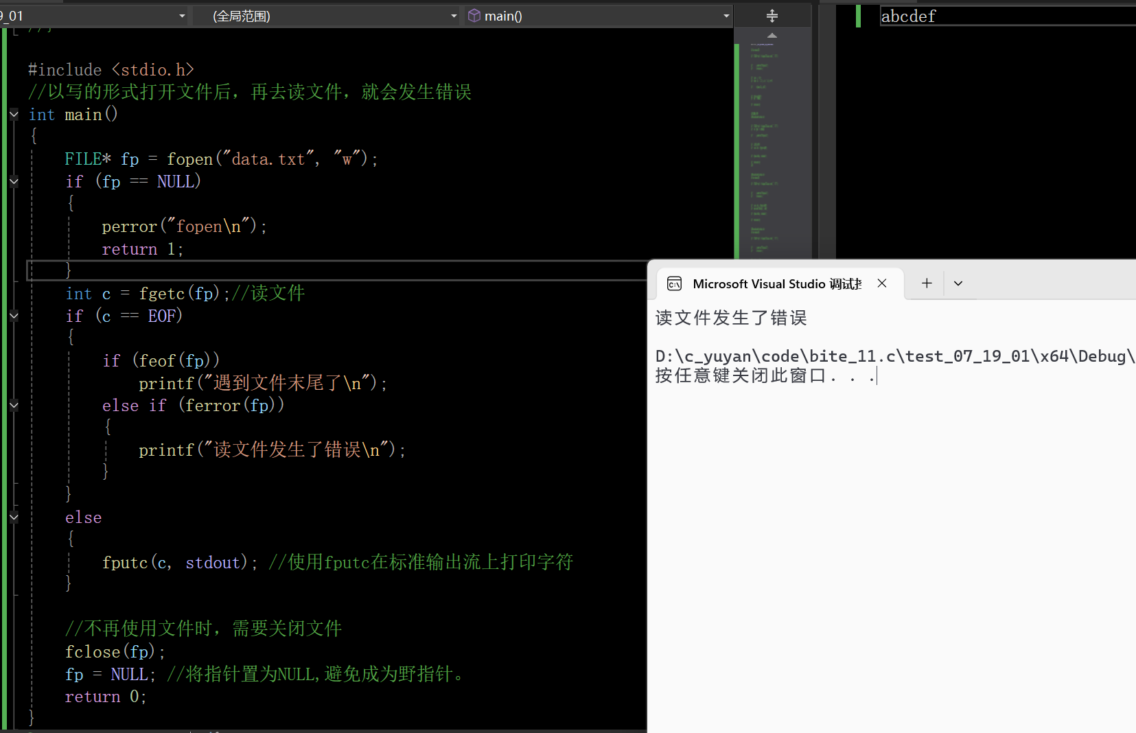Open the terminal tab dropdown chevron
Image resolution: width=1136 pixels, height=733 pixels.
pyautogui.click(x=958, y=283)
